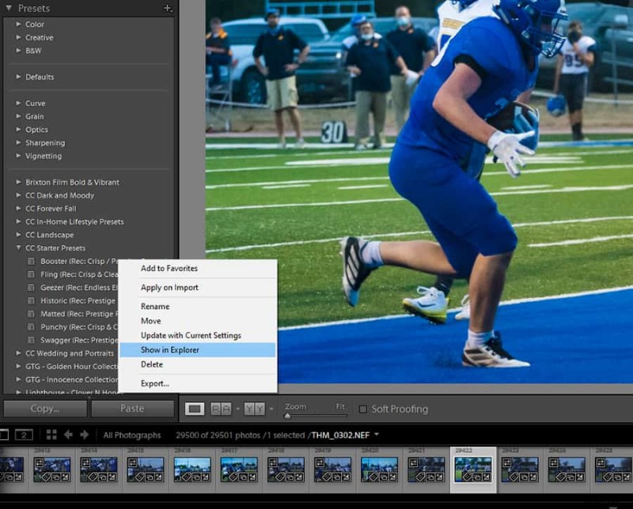The image size is (633, 509).
Task: Select the Historic (Rec: Prestige preset
Action: 78,301
